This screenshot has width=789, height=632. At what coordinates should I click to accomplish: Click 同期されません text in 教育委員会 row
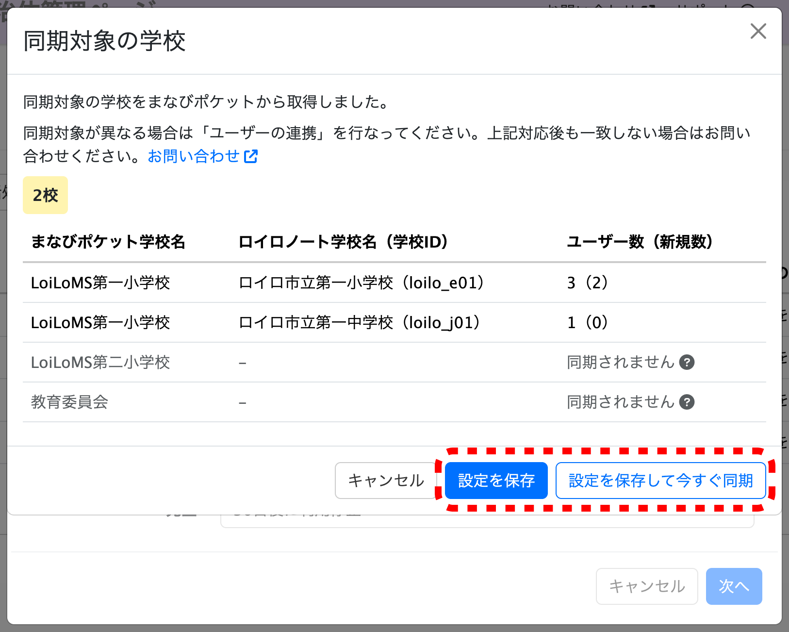point(621,402)
